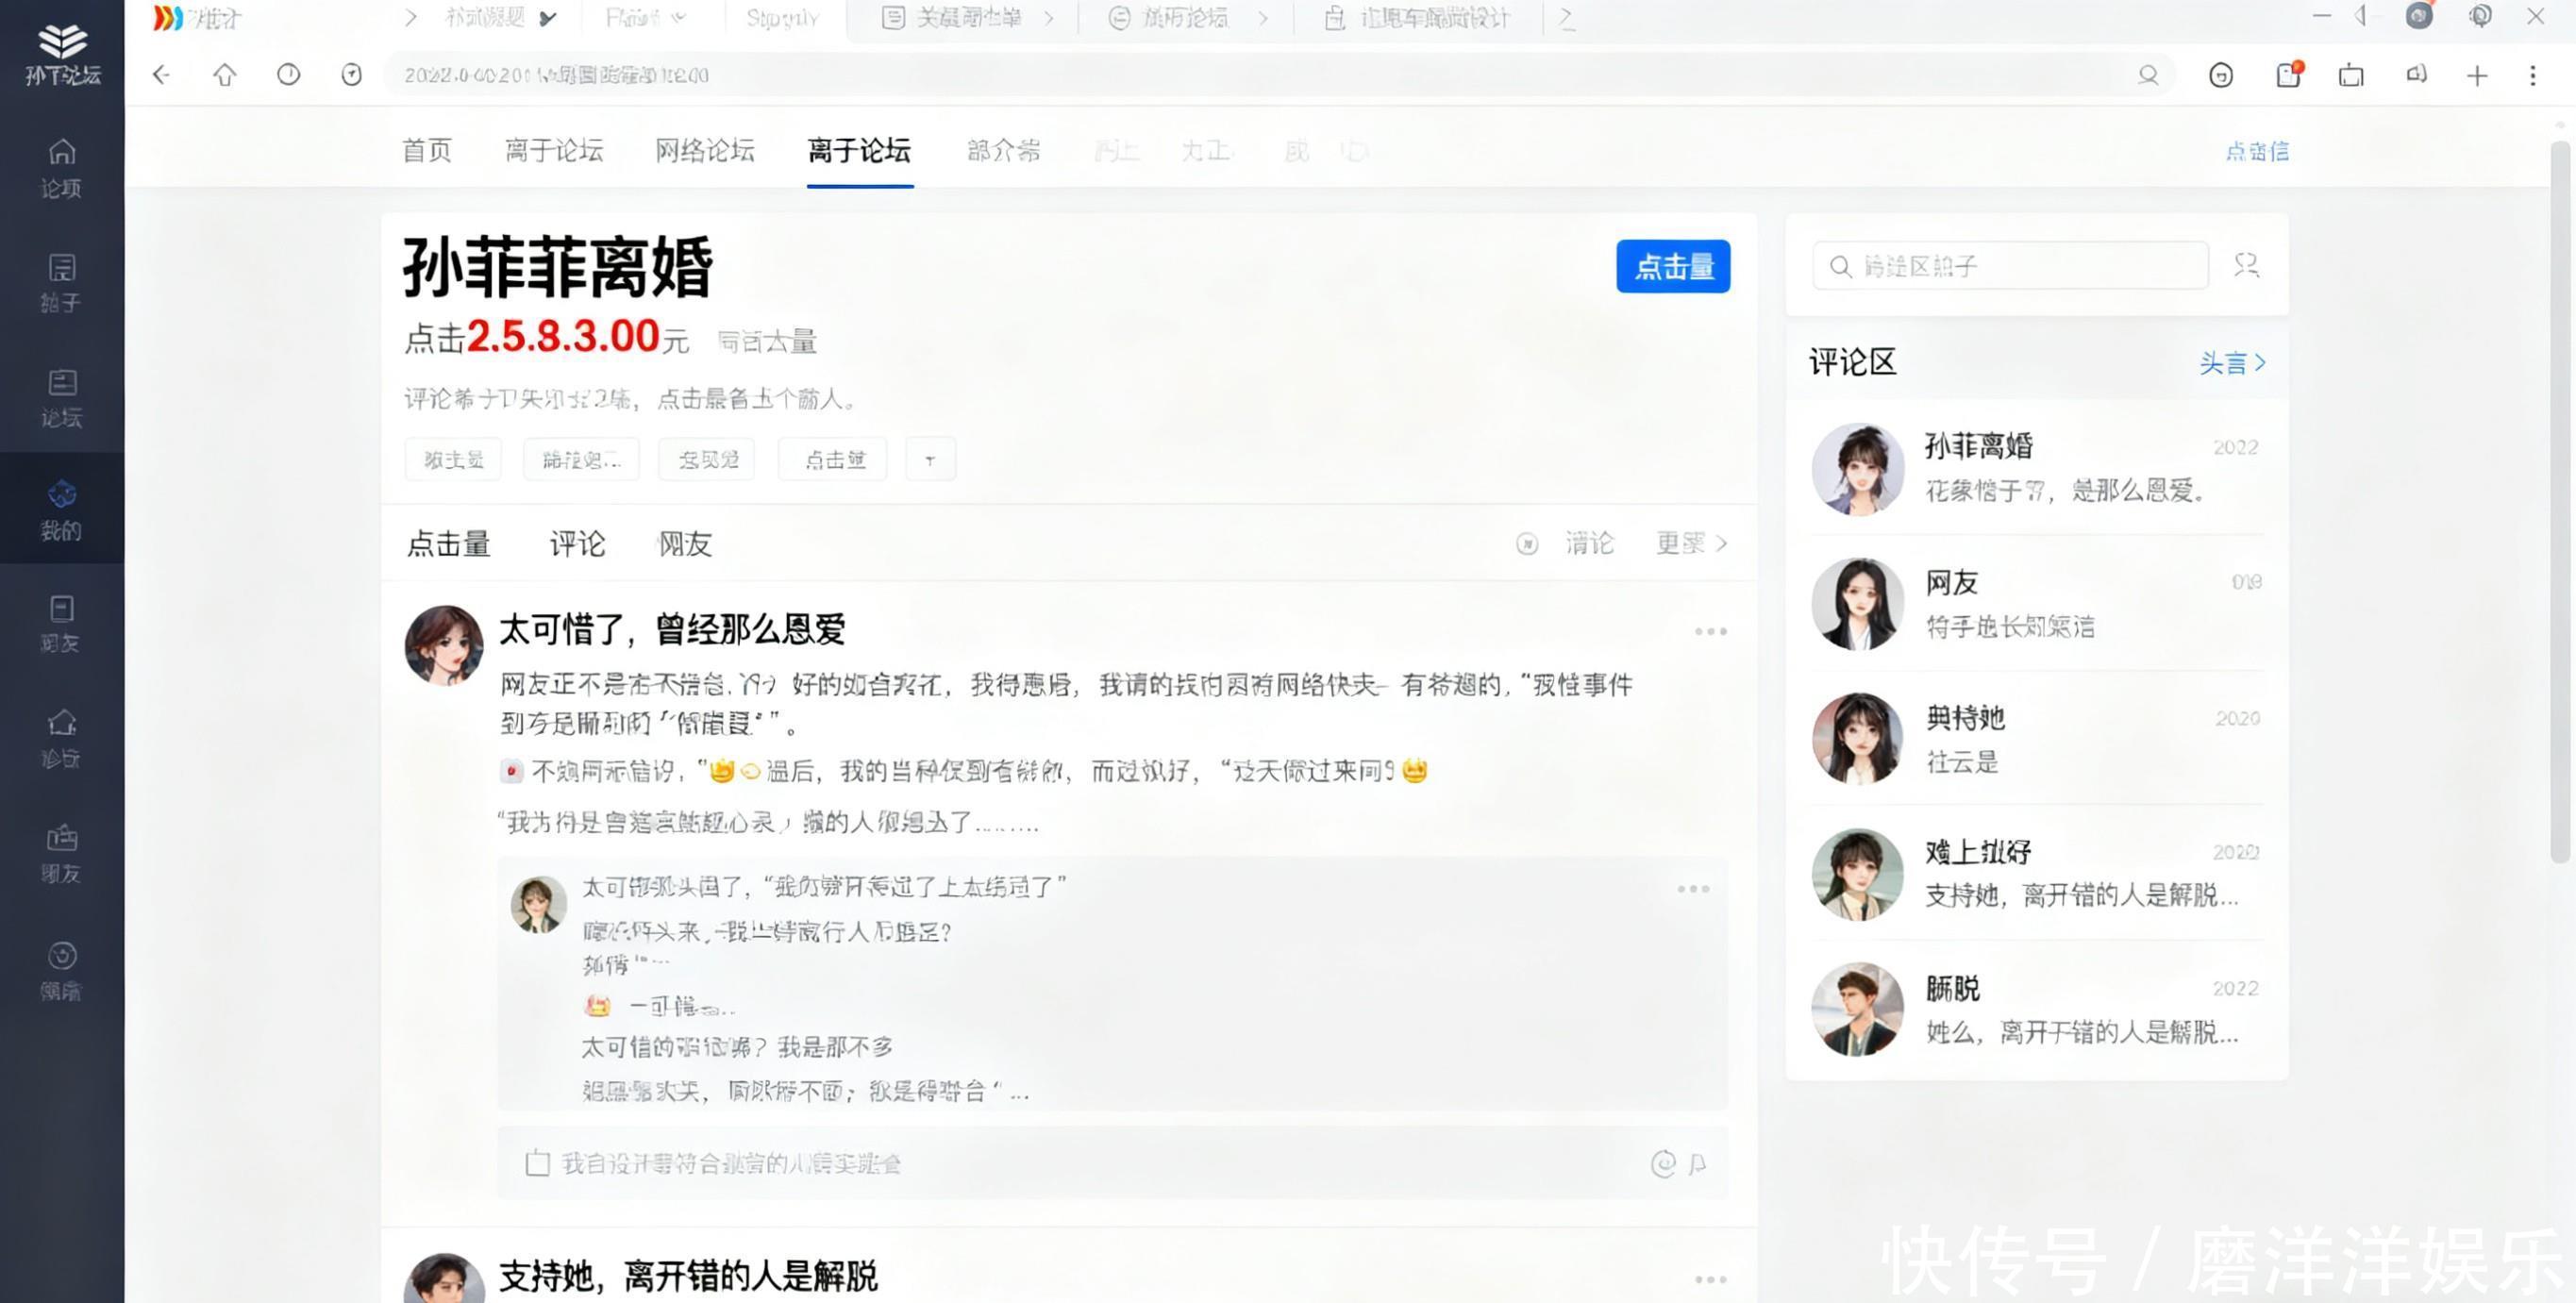Image resolution: width=2576 pixels, height=1303 pixels.
Task: Select the first 离于论坛 navigation tab
Action: click(554, 151)
